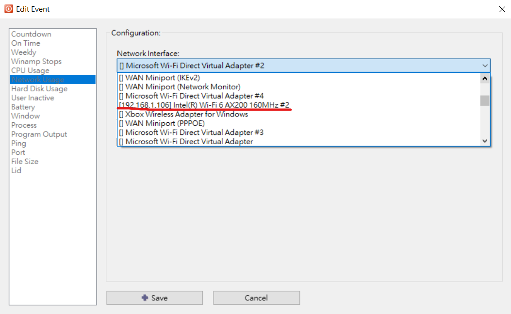Click the dropdown list scroll down arrow
Viewport: 511px width, 314px height.
[485, 141]
